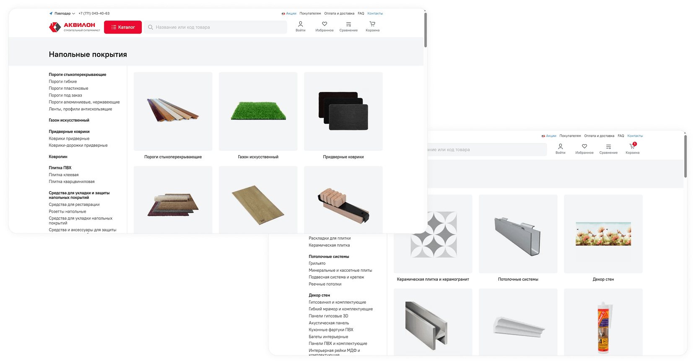Viewport: 696px width, 364px height.
Task: Open Плитка кварцвиниловая sidebar link
Action: tap(72, 182)
